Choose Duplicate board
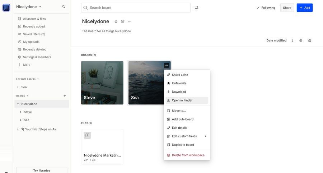The image size is (323, 173). (187, 145)
